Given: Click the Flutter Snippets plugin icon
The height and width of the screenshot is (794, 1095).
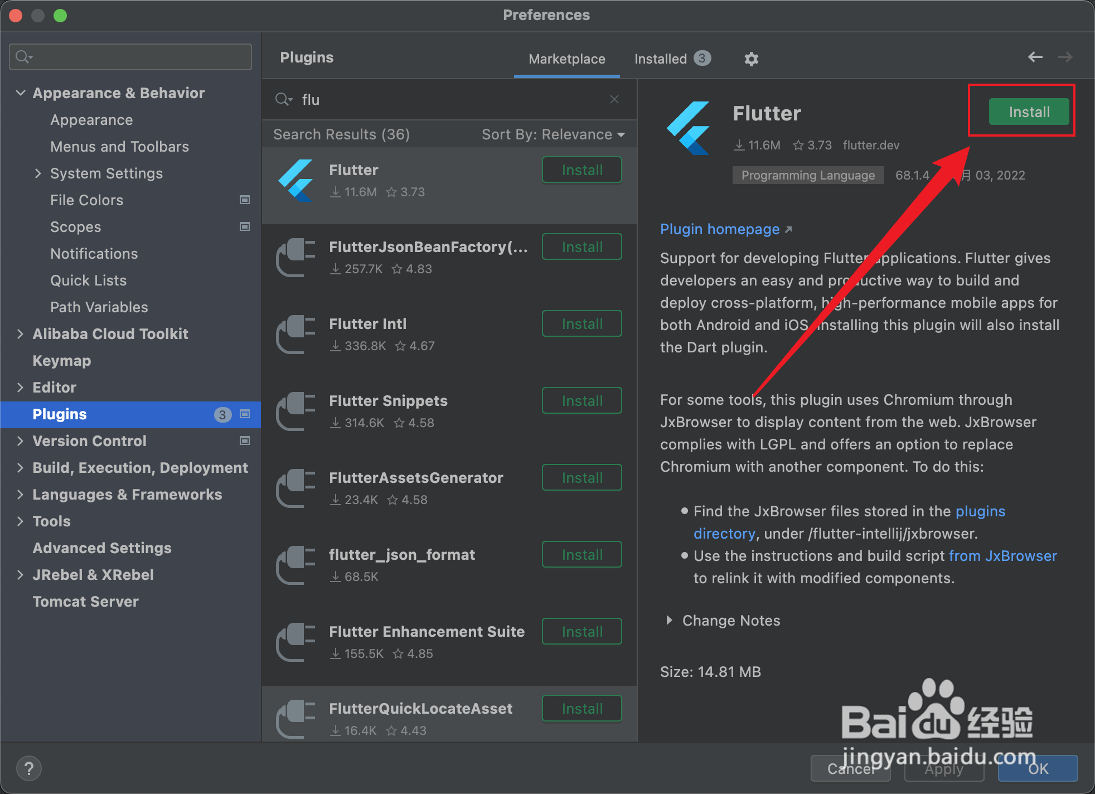Looking at the screenshot, I should coord(295,411).
